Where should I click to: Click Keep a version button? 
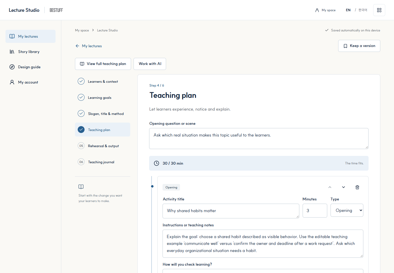(359, 46)
